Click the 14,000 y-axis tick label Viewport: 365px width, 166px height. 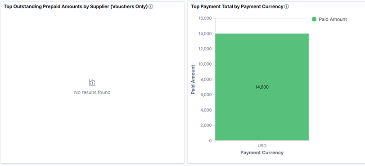pyautogui.click(x=205, y=34)
